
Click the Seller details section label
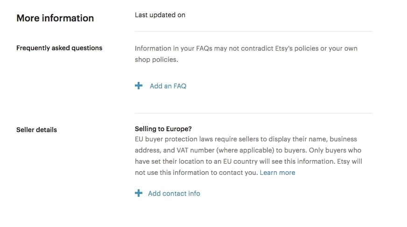pyautogui.click(x=36, y=130)
